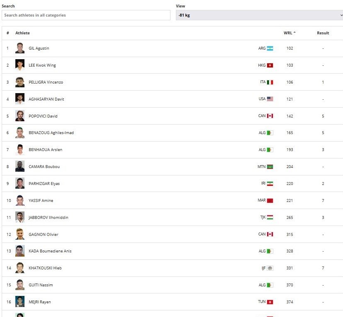This screenshot has height=317, width=343.
Task: Click the Italian flag in PELLIGRA Vincenzo's row
Action: pos(270,82)
